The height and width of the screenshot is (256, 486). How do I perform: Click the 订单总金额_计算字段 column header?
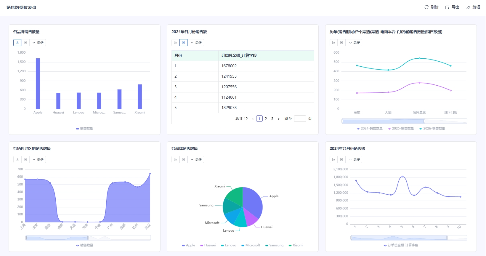tap(239, 56)
